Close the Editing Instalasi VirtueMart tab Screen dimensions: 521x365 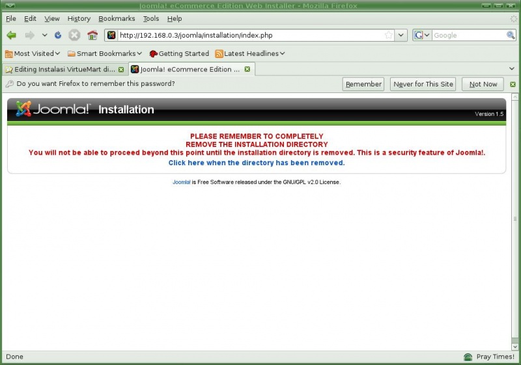pos(120,69)
